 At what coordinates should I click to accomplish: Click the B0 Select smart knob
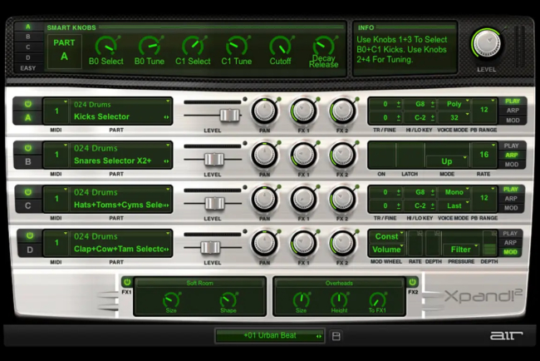(106, 47)
